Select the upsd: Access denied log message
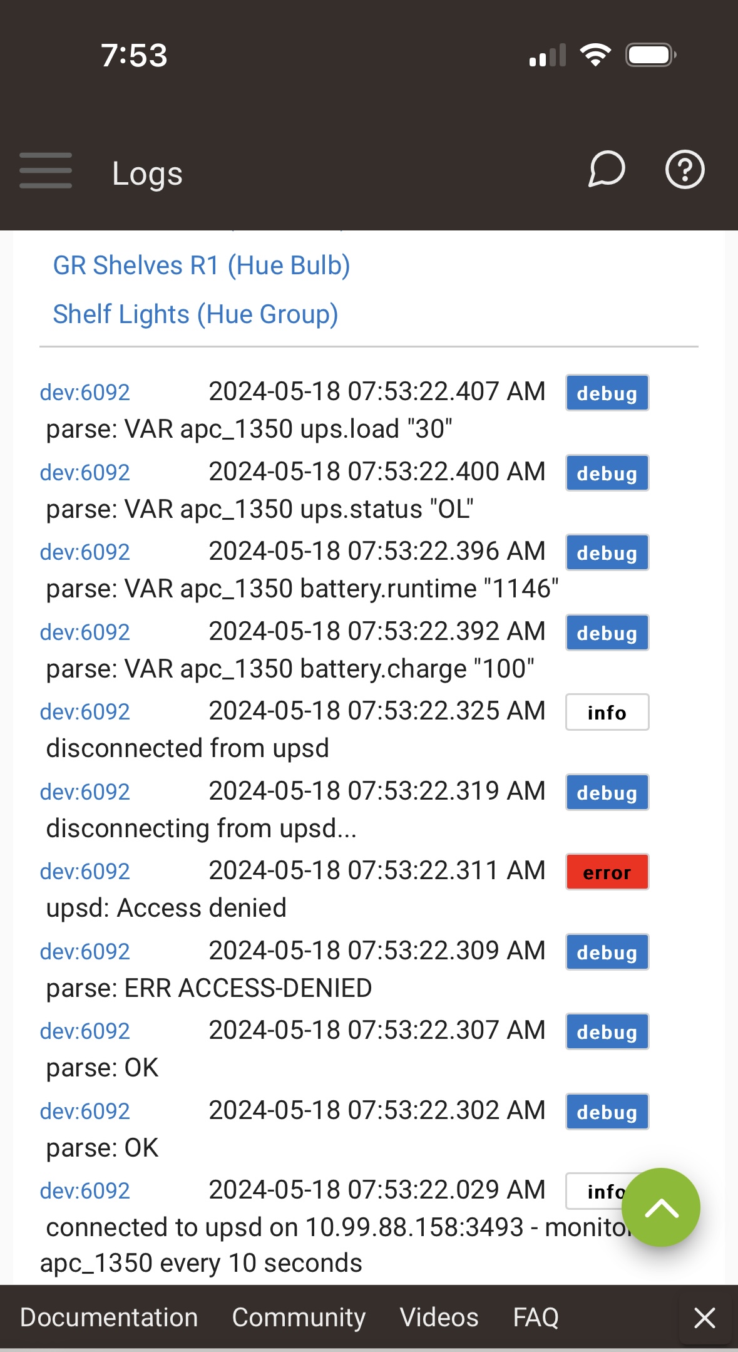The height and width of the screenshot is (1352, 738). click(x=166, y=907)
